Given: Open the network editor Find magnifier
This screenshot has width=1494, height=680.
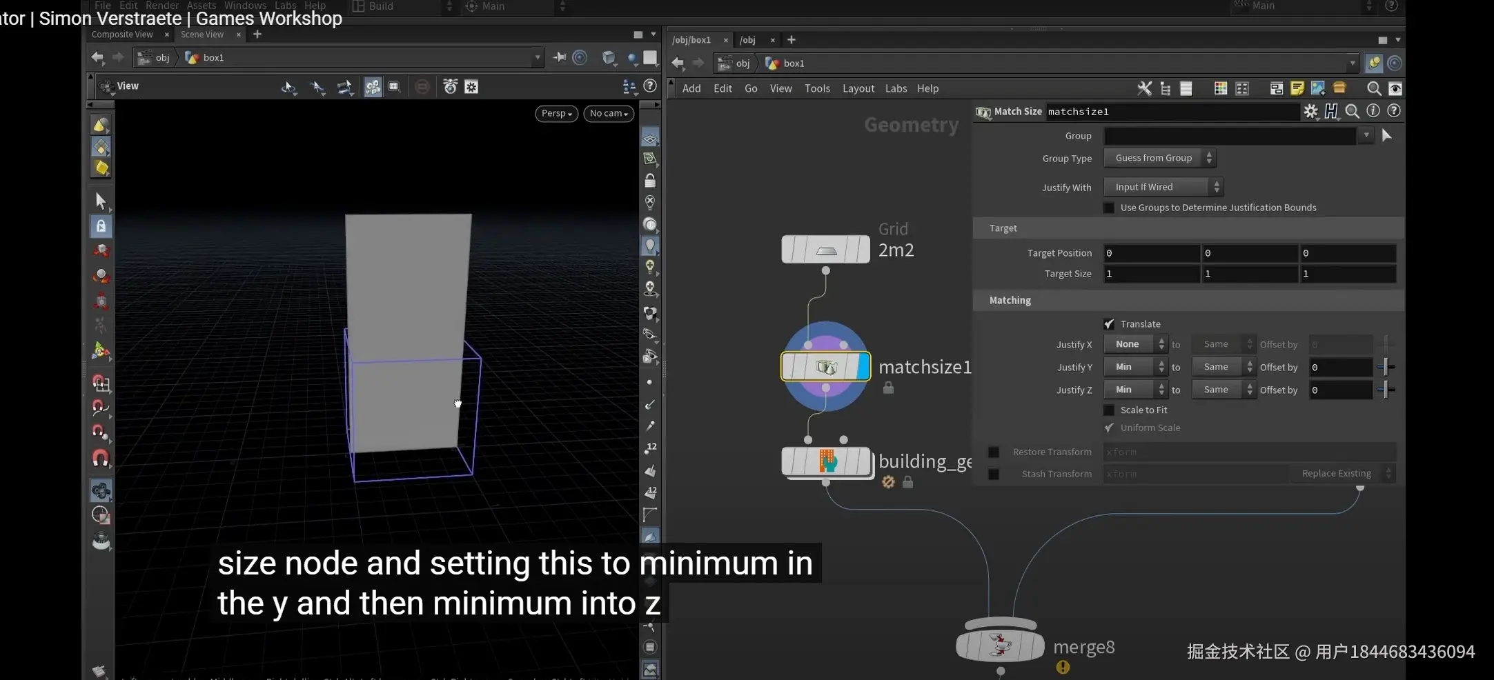Looking at the screenshot, I should tap(1374, 88).
